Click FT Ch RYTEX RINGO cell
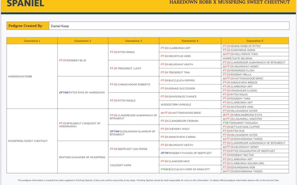This screenshot has width=297, height=185. point(122,52)
